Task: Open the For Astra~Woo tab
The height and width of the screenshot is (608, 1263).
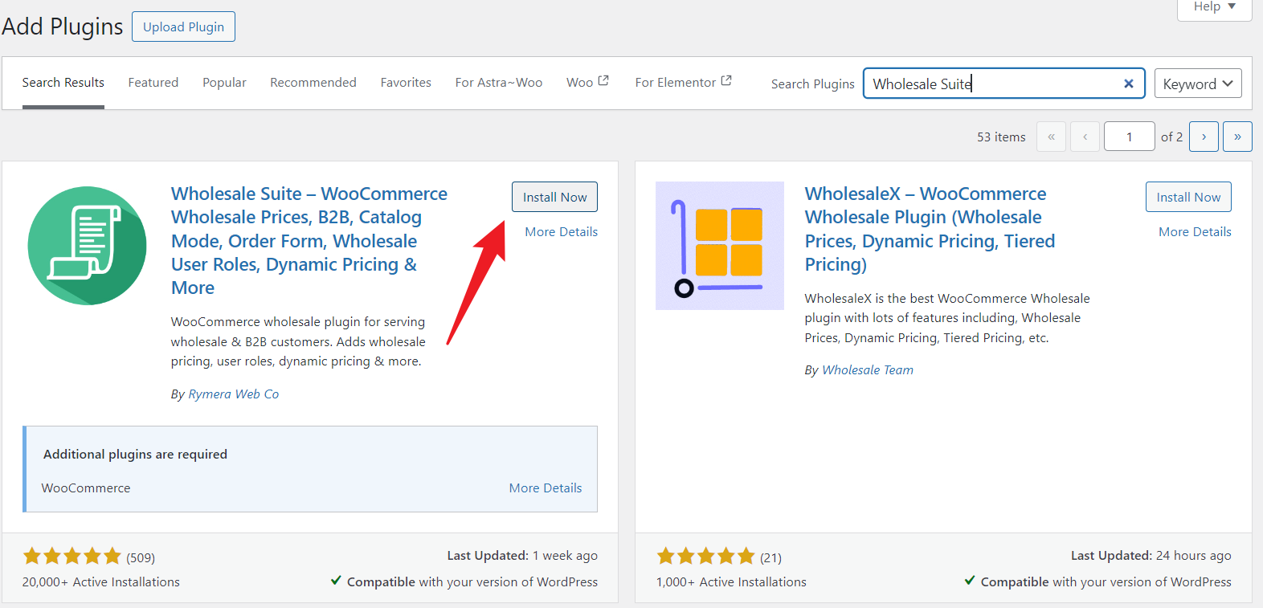Action: (x=499, y=83)
